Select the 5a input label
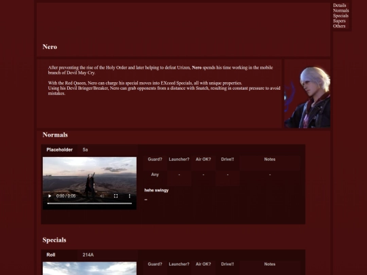The image size is (367, 275). [x=85, y=149]
